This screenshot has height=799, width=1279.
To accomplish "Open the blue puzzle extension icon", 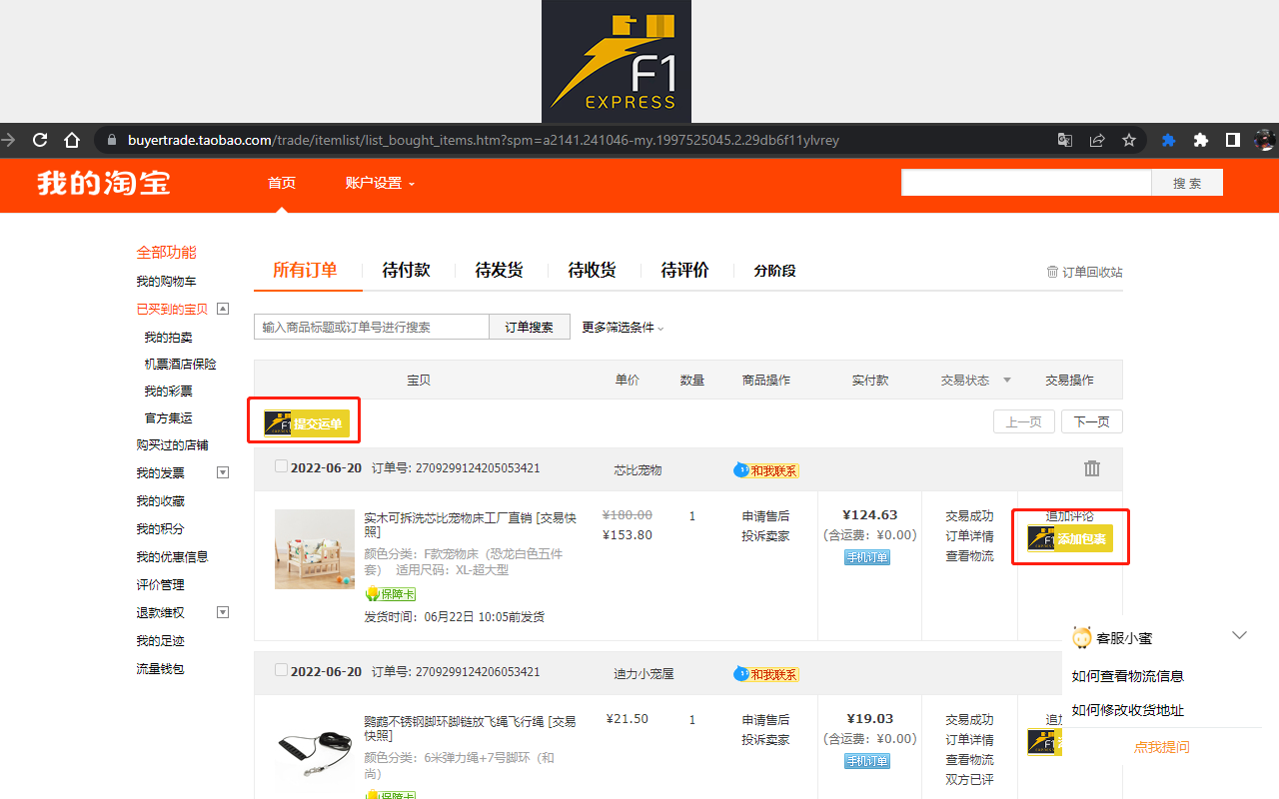I will 1168,140.
